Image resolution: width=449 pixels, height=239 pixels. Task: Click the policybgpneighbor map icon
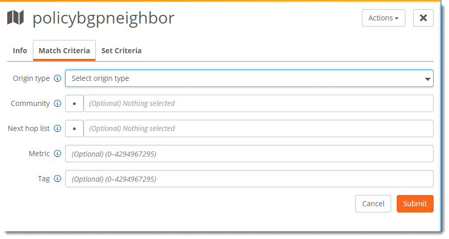coord(15,18)
